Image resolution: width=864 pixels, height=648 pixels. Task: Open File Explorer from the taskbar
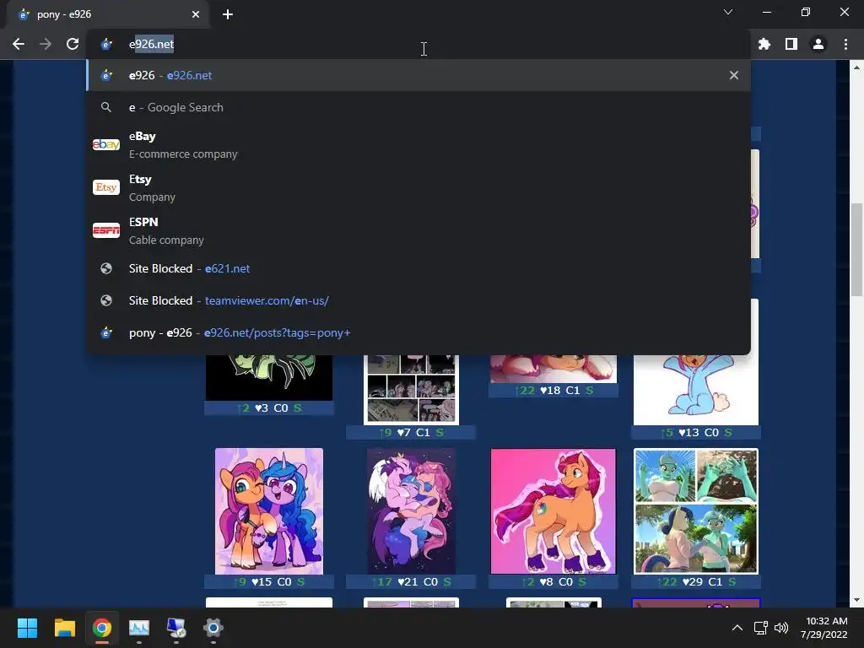(x=64, y=628)
